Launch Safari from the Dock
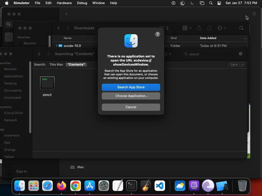The height and width of the screenshot is (196, 262). coord(47,186)
